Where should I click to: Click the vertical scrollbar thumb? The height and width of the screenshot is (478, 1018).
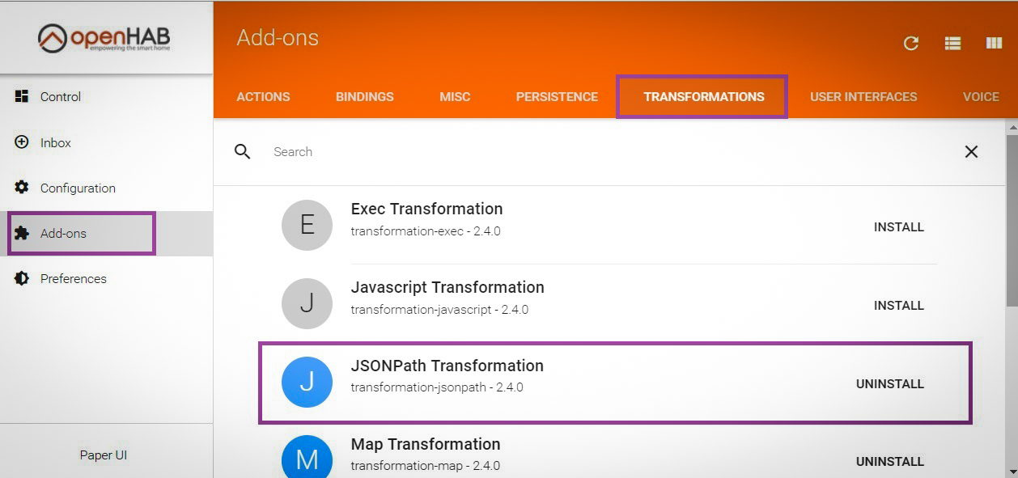click(1012, 220)
